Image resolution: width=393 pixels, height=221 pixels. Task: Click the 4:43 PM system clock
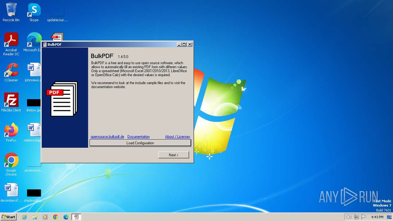pyautogui.click(x=377, y=217)
